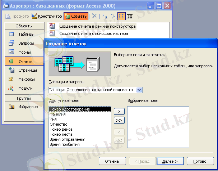This screenshot has width=218, height=171.
Task: Click the < Назад button
Action: pos(142,161)
